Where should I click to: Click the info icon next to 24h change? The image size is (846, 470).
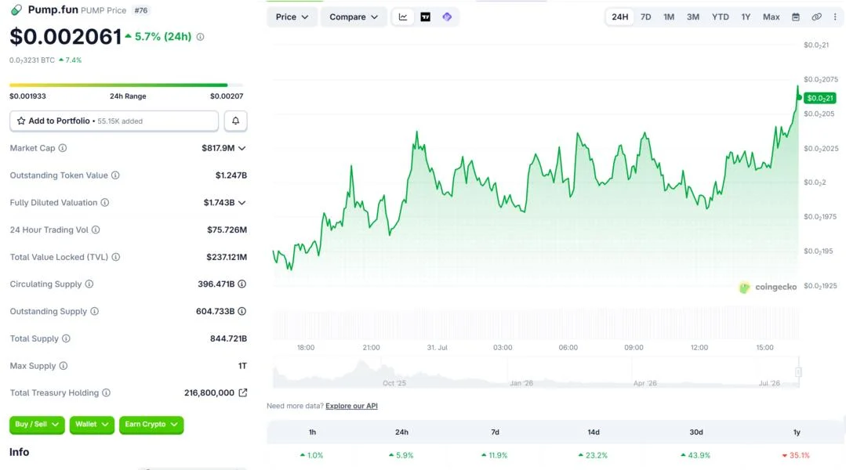(x=200, y=37)
